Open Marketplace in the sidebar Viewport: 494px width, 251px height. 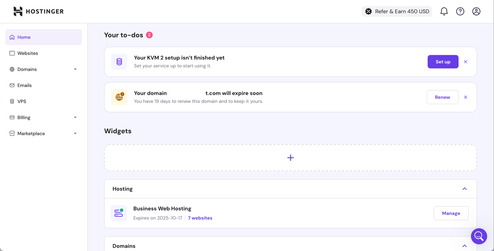43,133
